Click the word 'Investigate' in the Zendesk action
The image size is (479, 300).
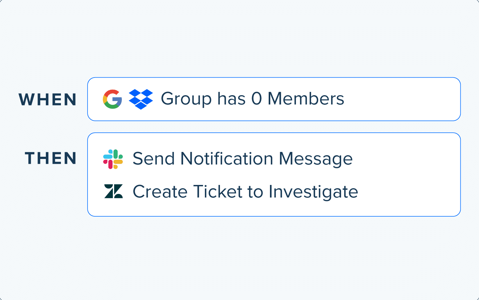313,192
